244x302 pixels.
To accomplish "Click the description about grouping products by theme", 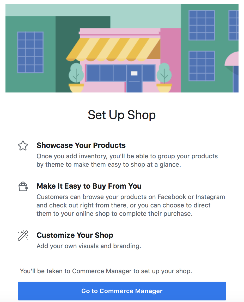I will 127,160.
